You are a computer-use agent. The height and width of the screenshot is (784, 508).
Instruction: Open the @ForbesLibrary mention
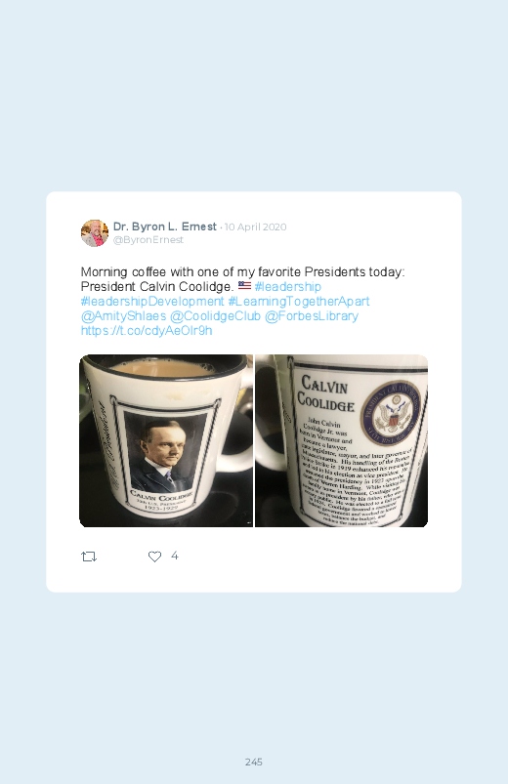coord(312,316)
